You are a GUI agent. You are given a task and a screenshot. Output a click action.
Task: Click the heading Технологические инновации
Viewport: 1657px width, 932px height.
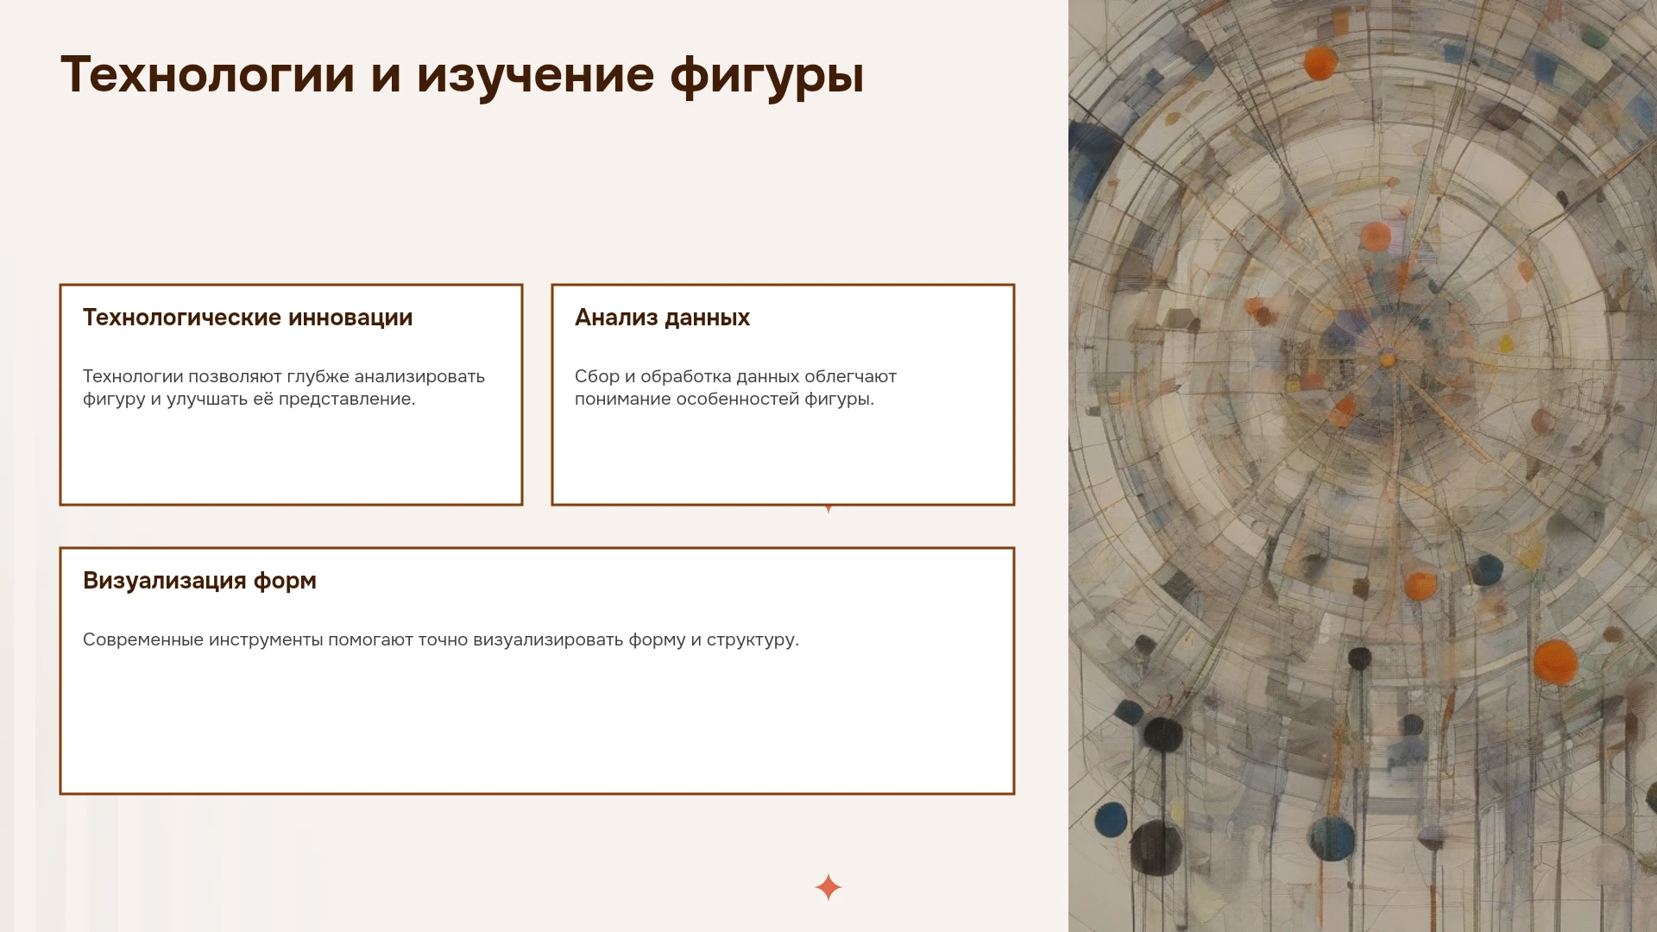pyautogui.click(x=248, y=318)
